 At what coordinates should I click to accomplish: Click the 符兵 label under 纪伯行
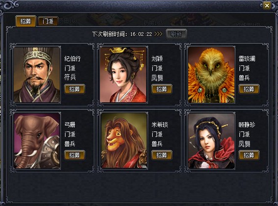tap(70, 77)
